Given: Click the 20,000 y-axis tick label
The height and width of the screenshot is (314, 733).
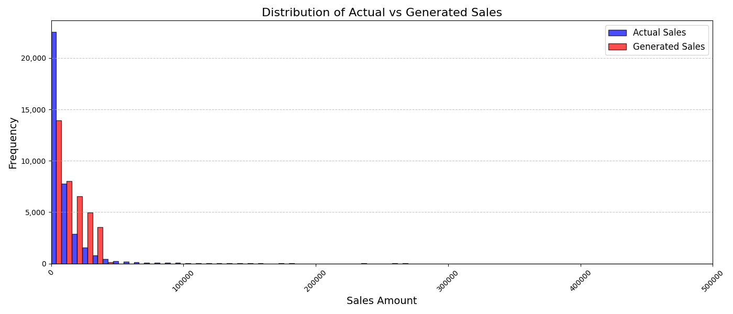Looking at the screenshot, I should pyautogui.click(x=33, y=58).
